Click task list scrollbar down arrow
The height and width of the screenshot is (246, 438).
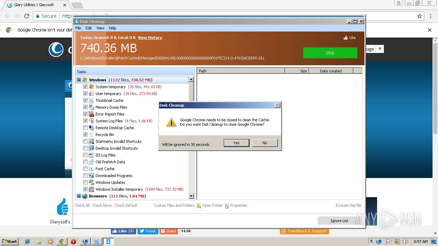tap(191, 196)
